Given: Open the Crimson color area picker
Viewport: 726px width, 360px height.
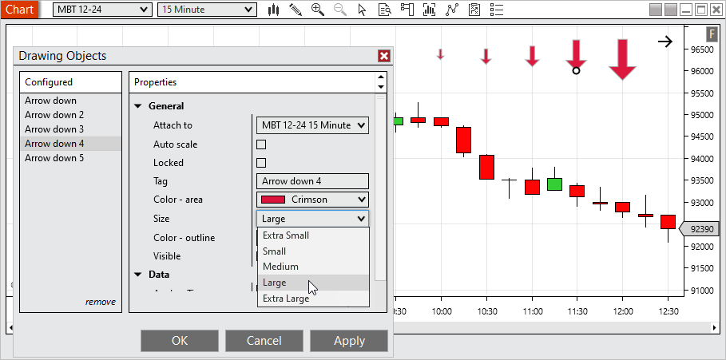Looking at the screenshot, I should point(312,200).
